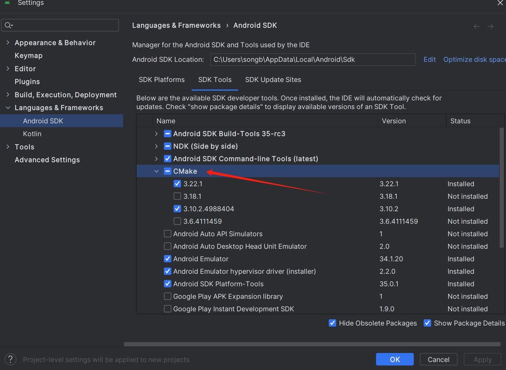Screen dimensions: 506x370
Task: Check Google Play APK Expansion library
Action: [168, 297]
